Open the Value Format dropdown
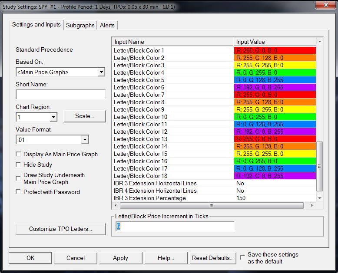 pos(85,140)
